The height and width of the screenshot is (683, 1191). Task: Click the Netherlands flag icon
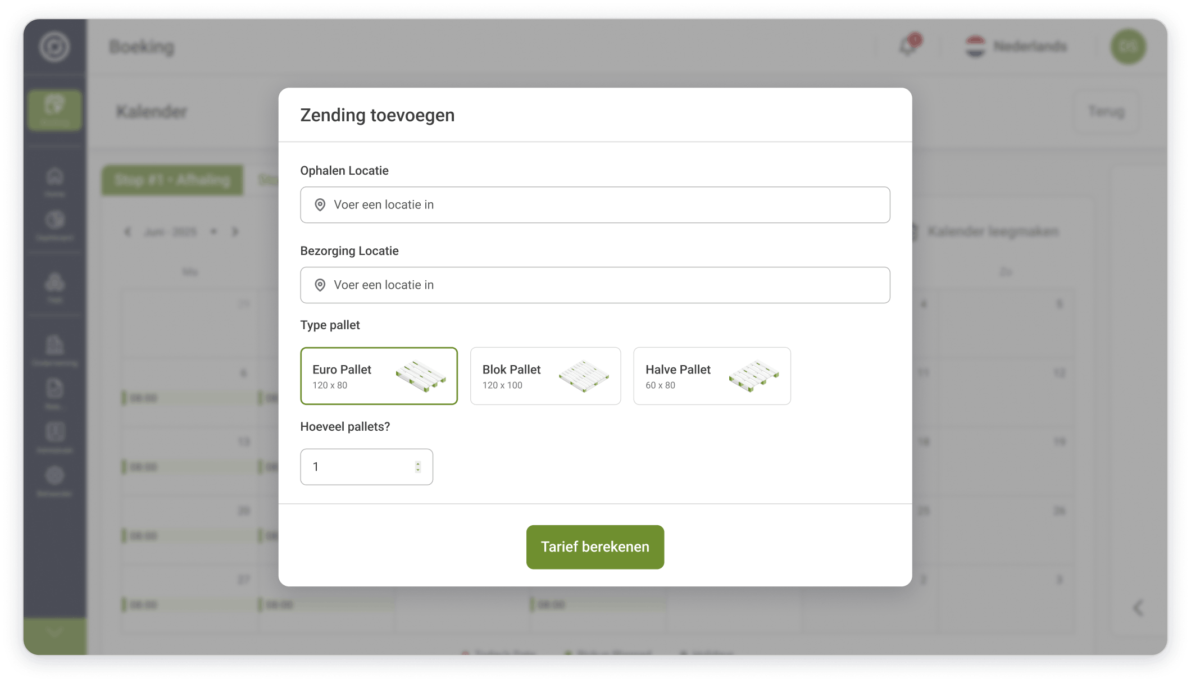tap(975, 47)
